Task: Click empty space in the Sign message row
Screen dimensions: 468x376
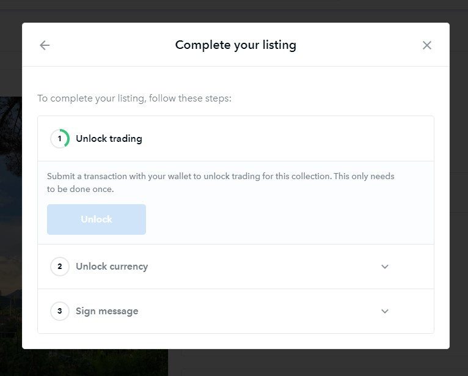Action: pyautogui.click(x=263, y=311)
